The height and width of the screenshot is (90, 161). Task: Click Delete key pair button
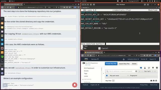click(134, 64)
